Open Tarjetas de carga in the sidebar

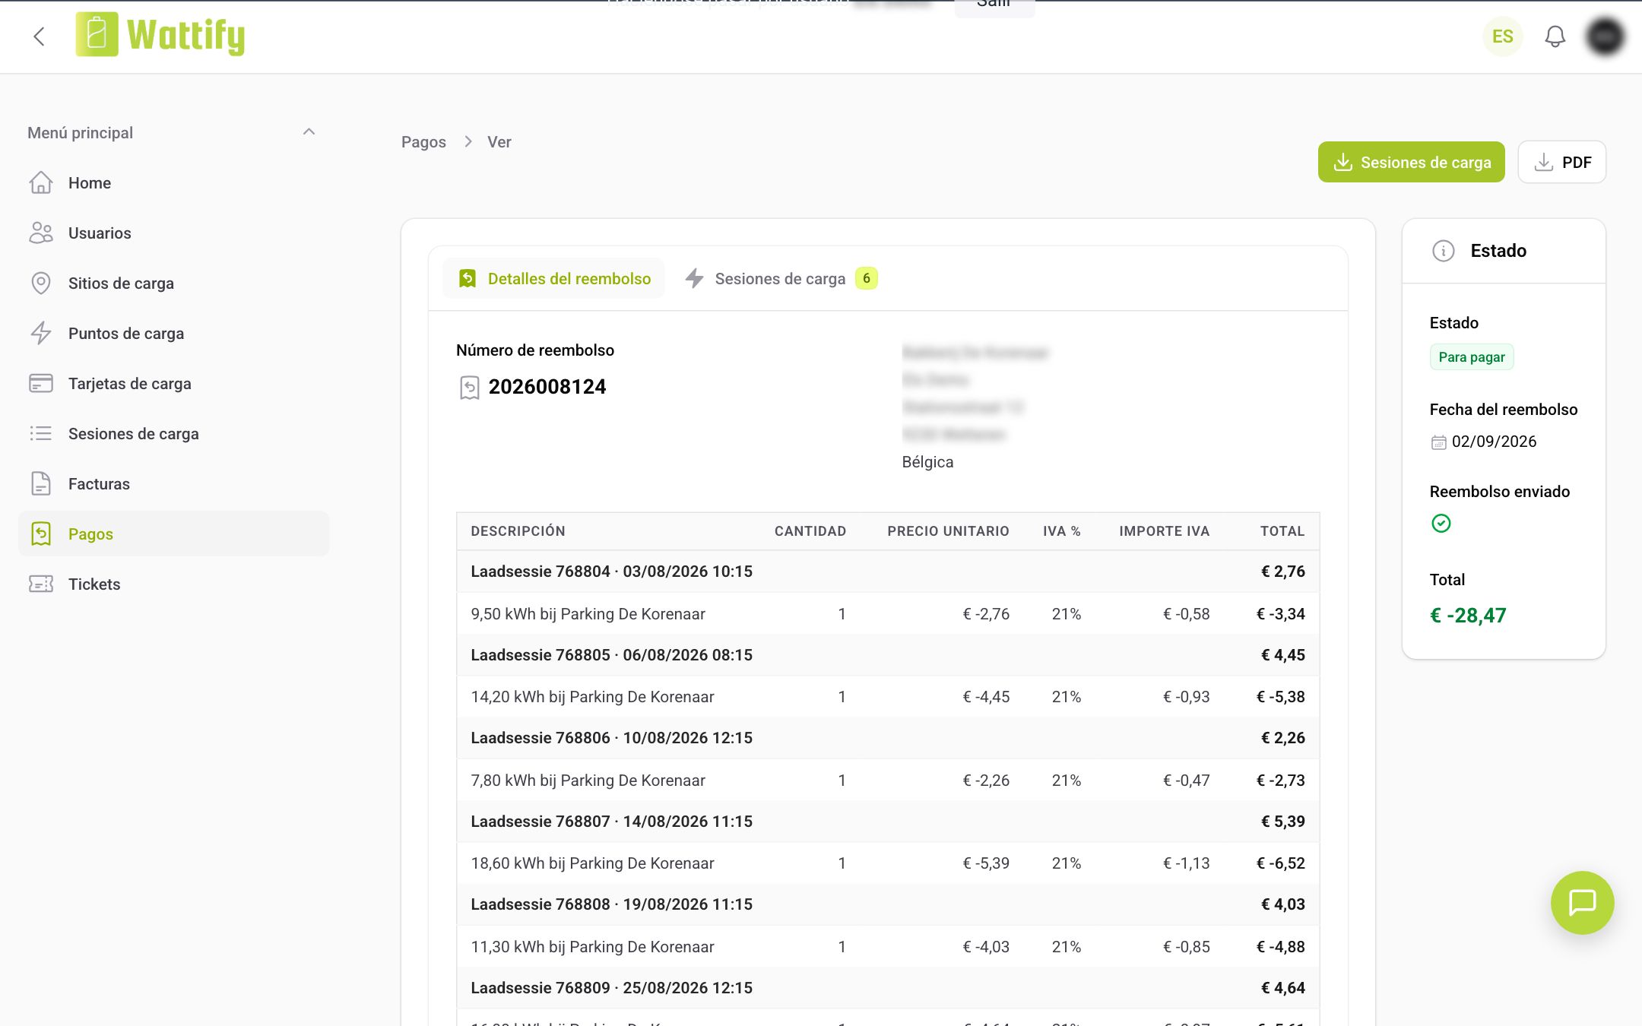[x=173, y=384]
